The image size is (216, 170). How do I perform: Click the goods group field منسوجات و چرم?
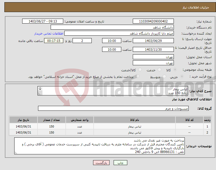(113, 109)
